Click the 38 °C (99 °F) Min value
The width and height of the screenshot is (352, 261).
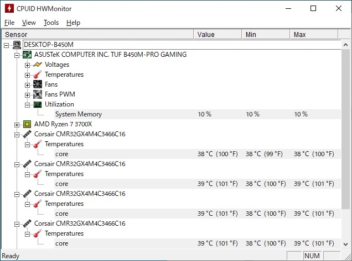pos(264,154)
